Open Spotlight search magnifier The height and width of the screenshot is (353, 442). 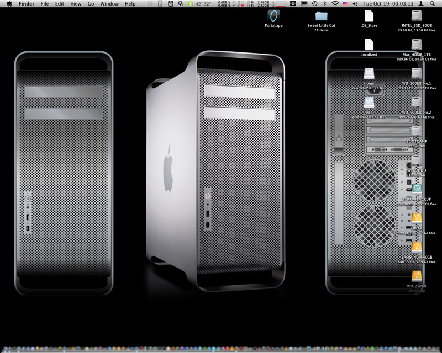click(x=432, y=4)
